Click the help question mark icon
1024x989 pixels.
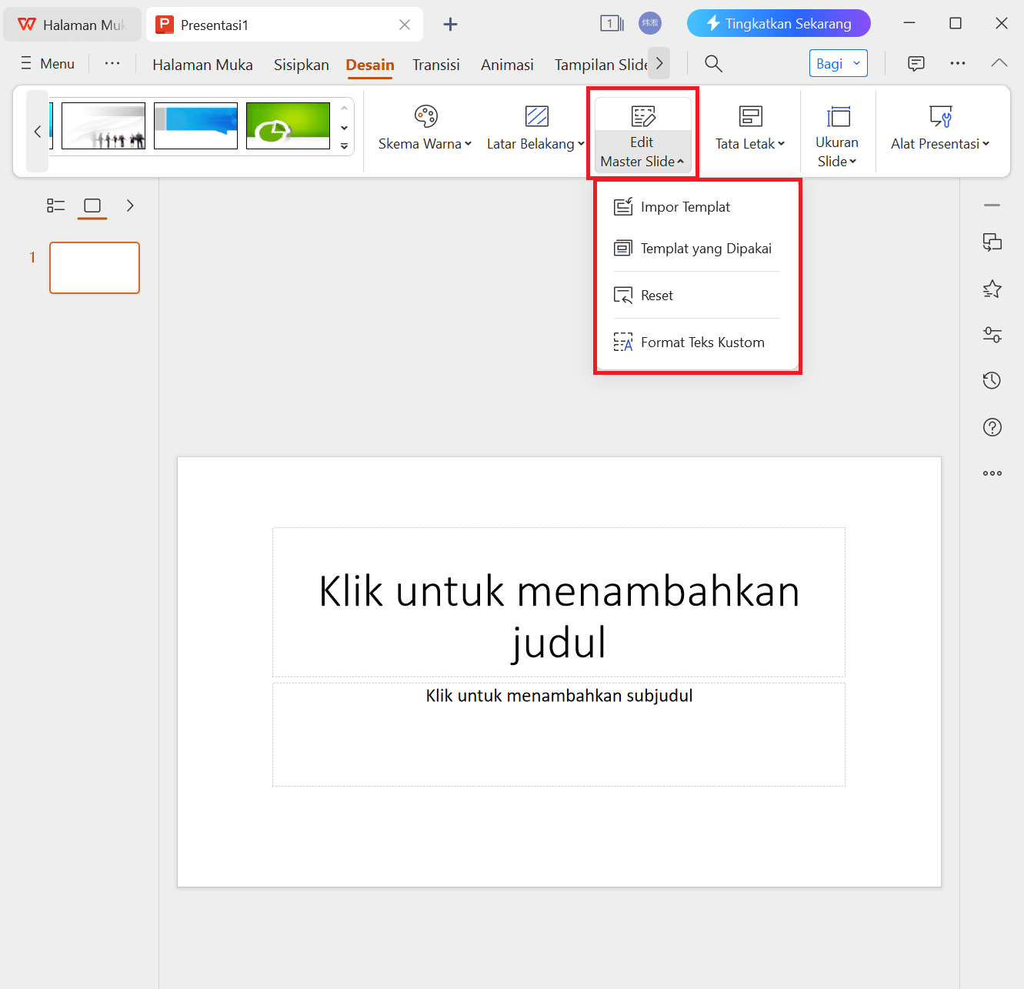click(x=992, y=426)
